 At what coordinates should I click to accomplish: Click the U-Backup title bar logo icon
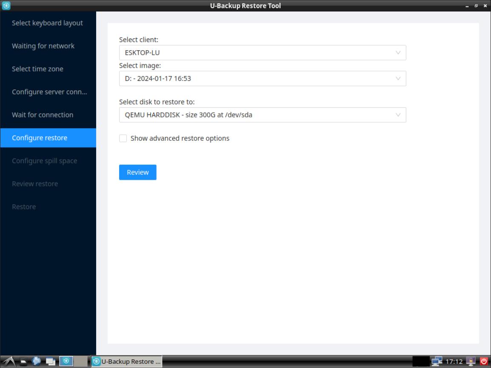(x=6, y=6)
